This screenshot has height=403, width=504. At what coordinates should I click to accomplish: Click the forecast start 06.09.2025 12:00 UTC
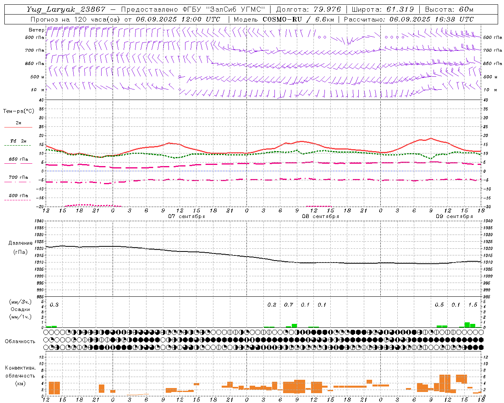coord(178,19)
